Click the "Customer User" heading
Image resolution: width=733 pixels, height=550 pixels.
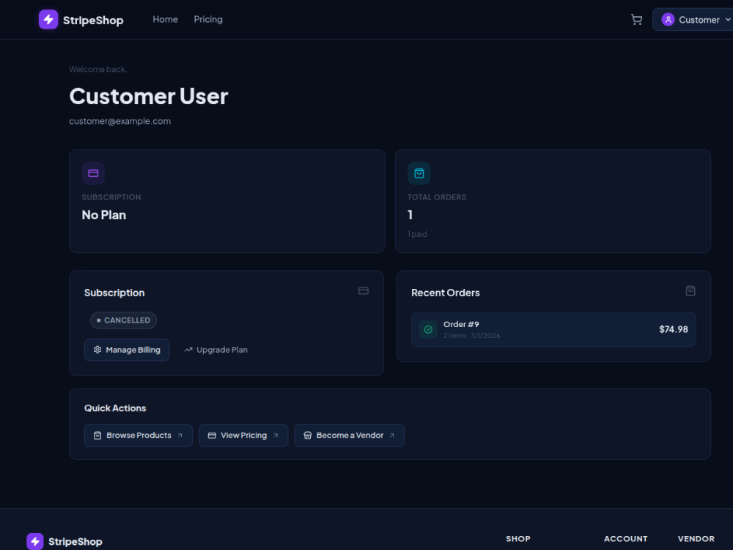tap(149, 96)
